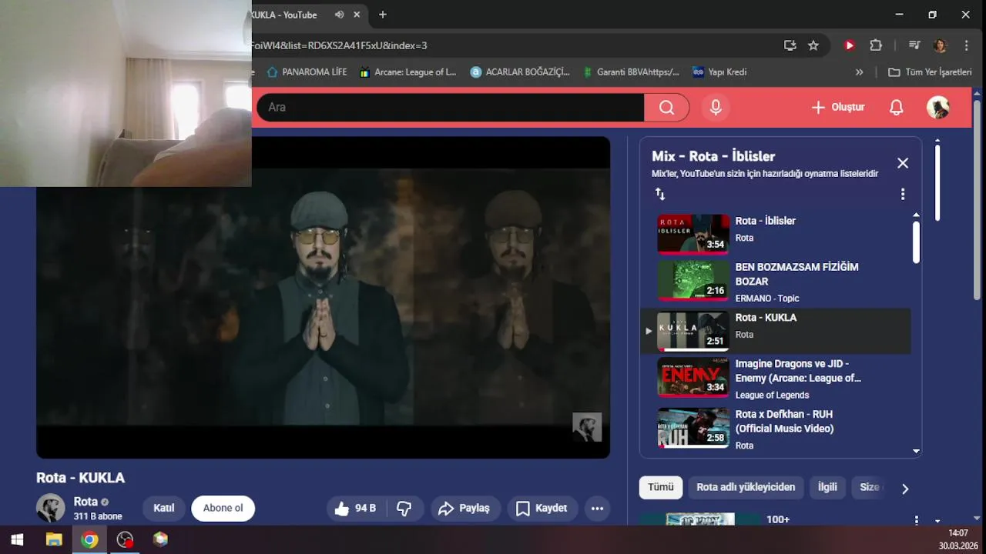Open File Explorer from taskbar
The image size is (986, 554).
(54, 539)
